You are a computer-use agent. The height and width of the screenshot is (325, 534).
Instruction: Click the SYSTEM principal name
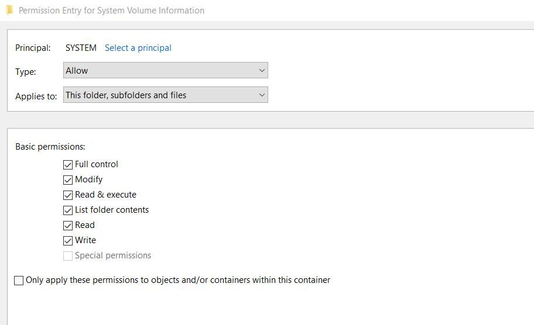(x=81, y=48)
